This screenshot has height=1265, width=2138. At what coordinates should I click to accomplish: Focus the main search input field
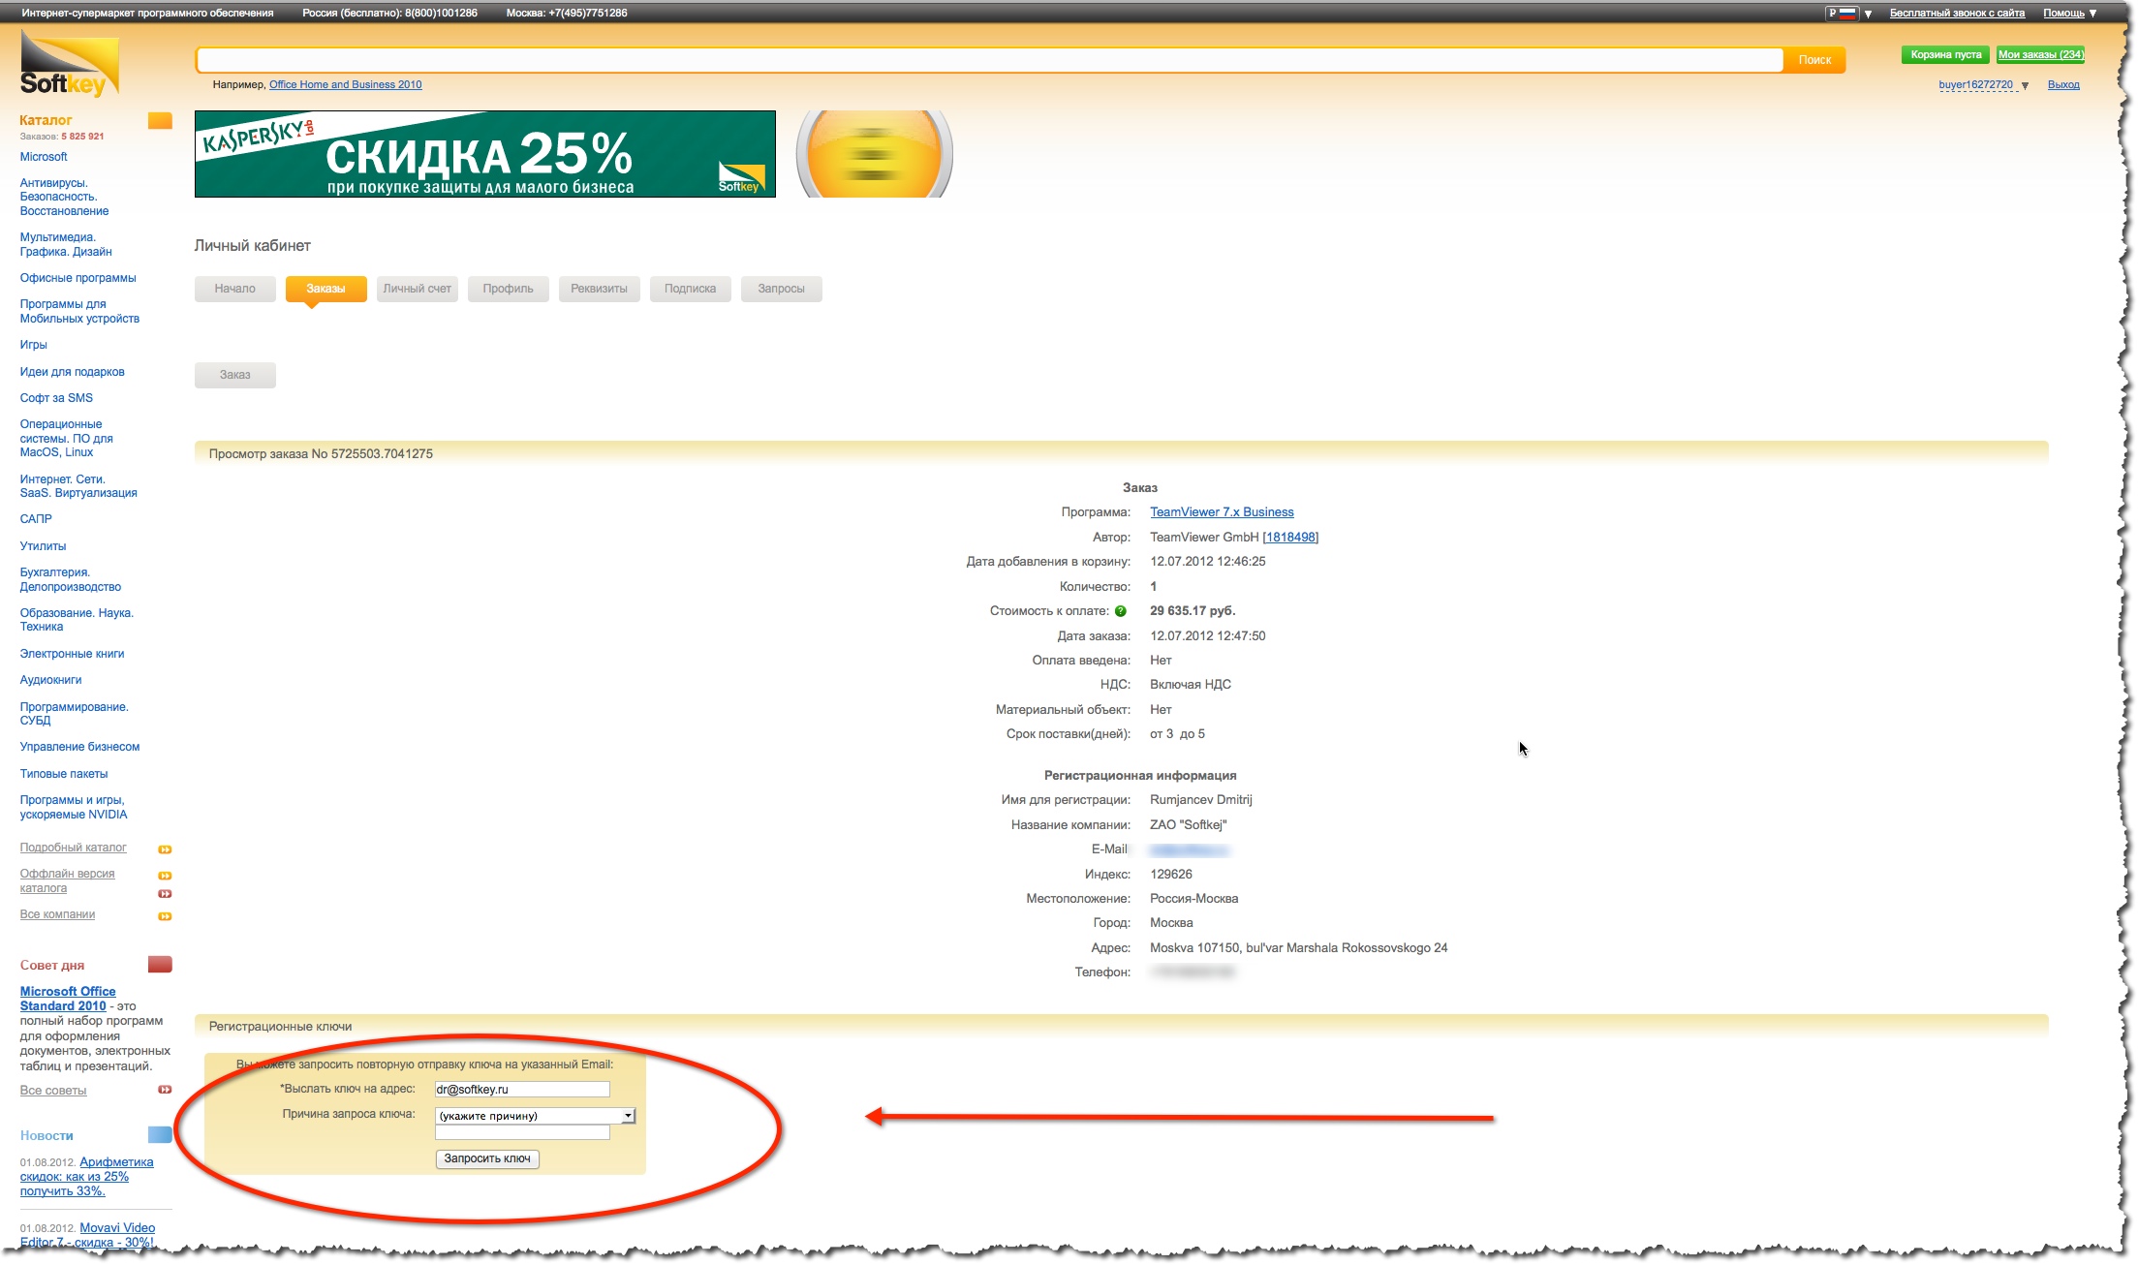[x=989, y=60]
